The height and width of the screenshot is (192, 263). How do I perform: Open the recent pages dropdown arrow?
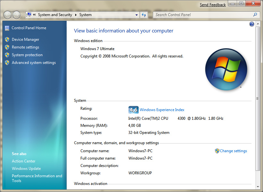tap(23, 15)
